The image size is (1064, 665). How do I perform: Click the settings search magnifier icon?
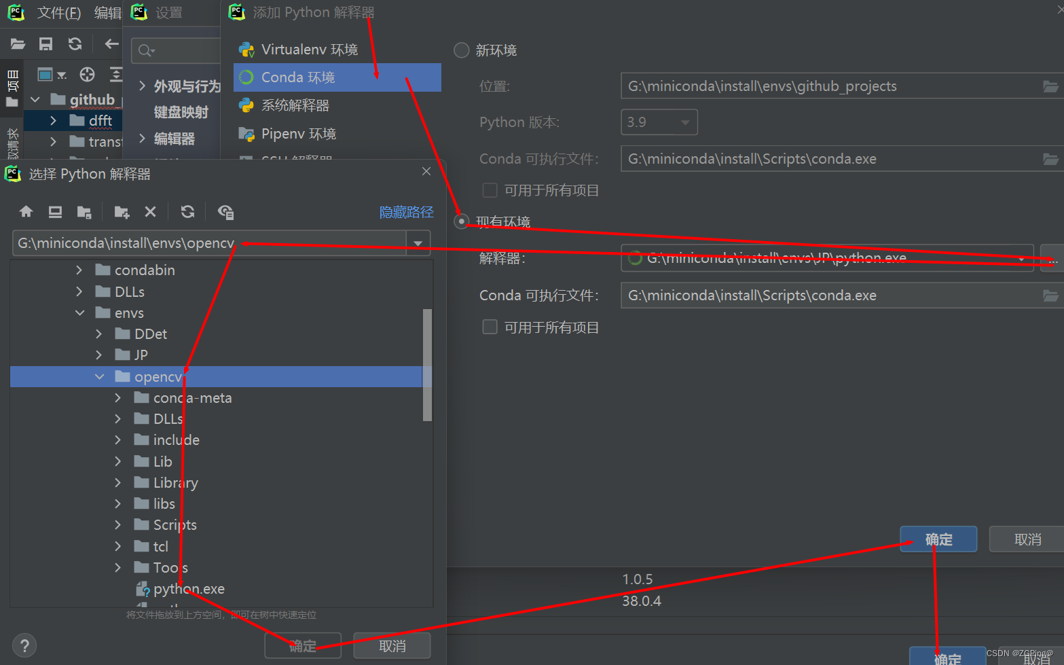tap(146, 50)
